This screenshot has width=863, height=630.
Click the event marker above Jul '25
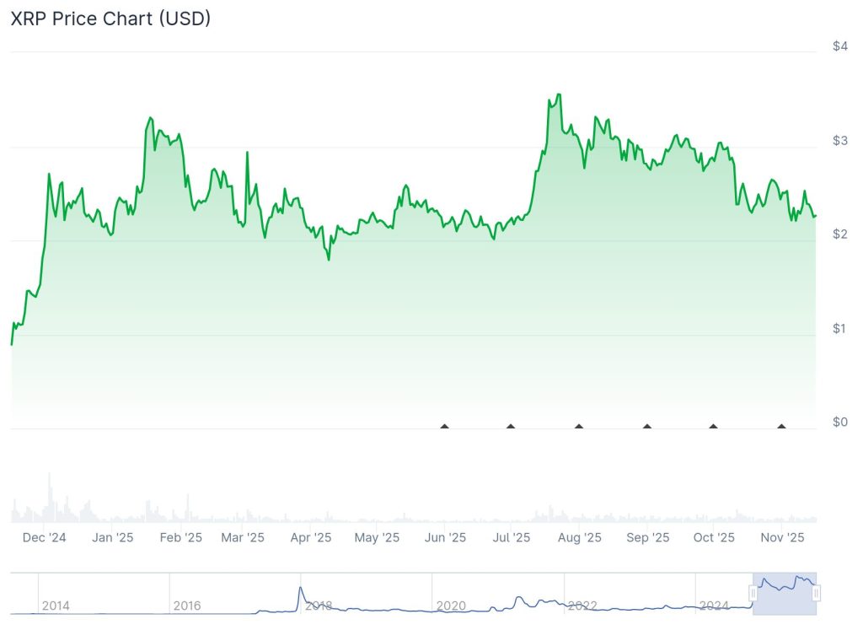(511, 426)
